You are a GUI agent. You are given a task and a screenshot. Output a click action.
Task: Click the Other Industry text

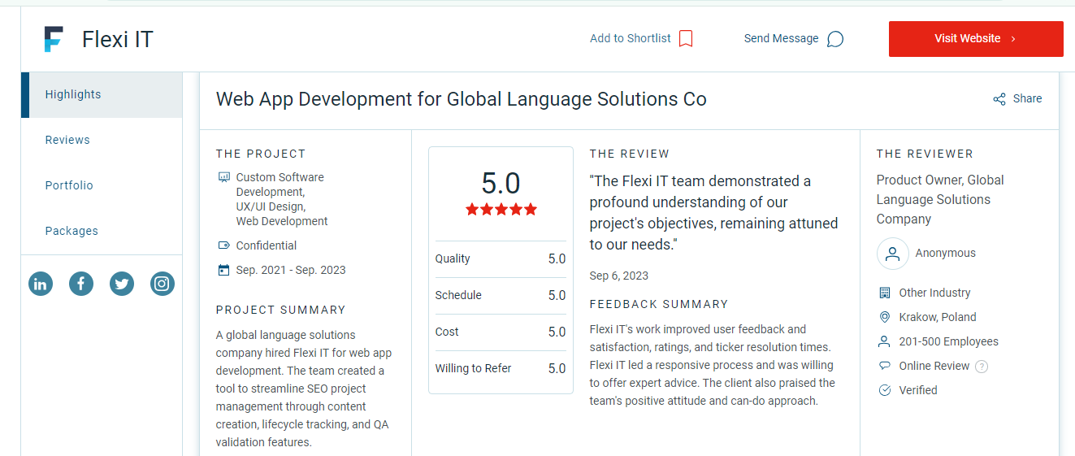(935, 293)
